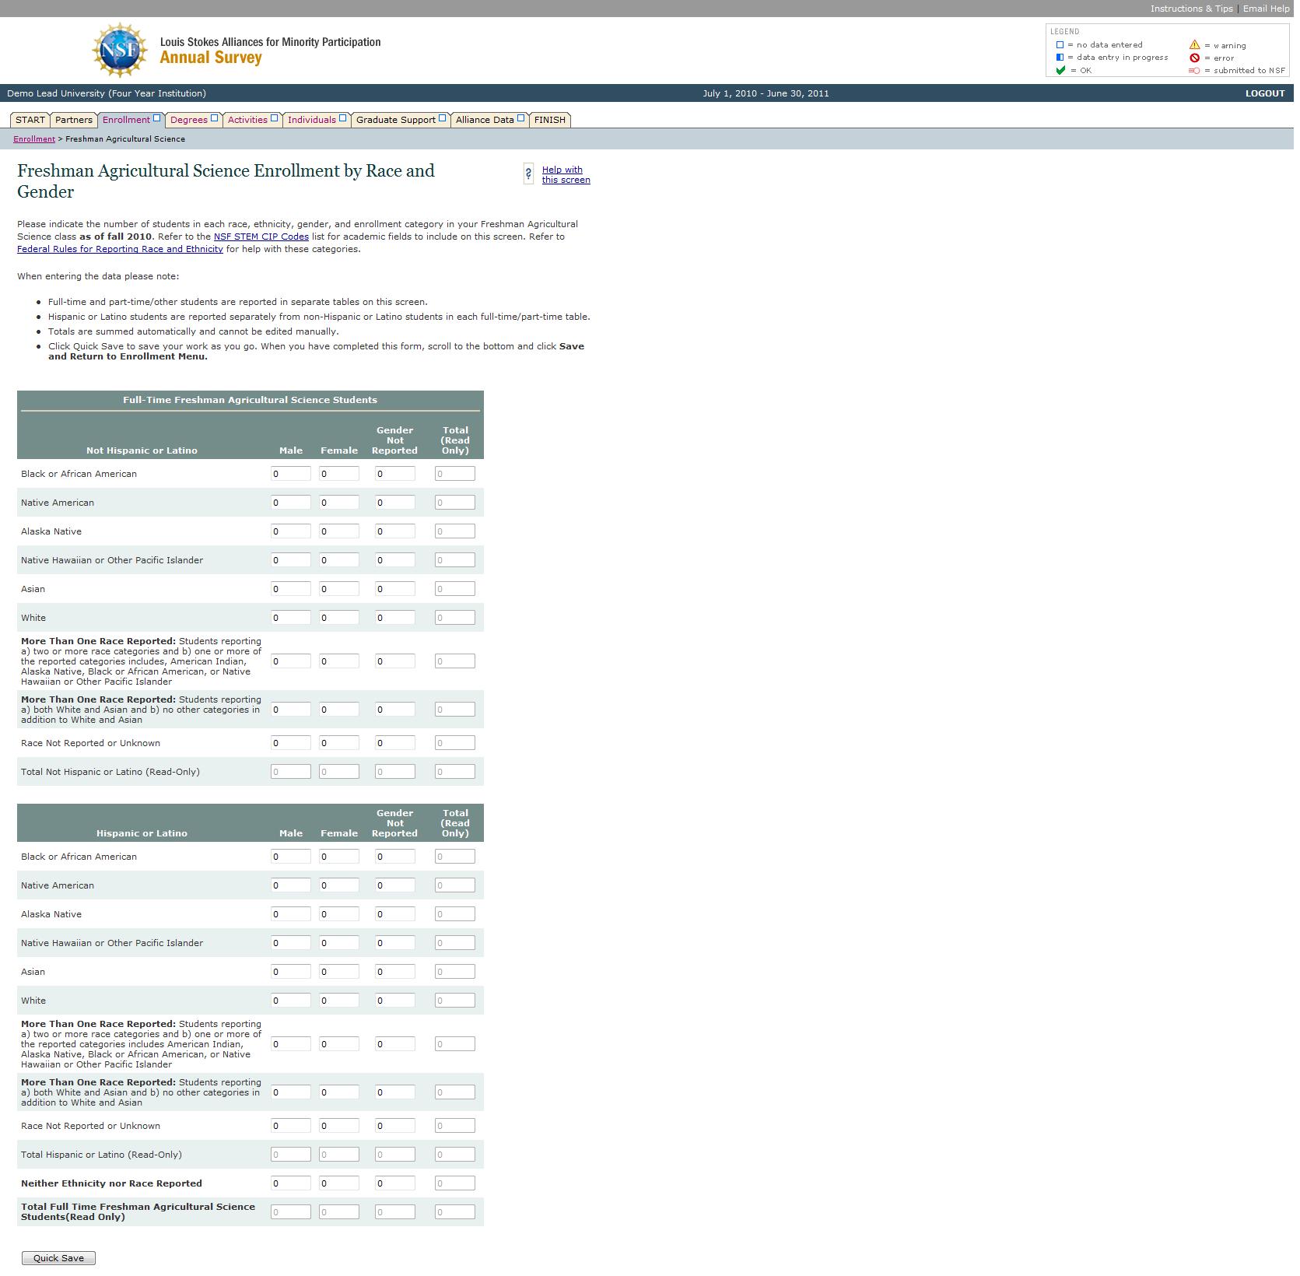Open the START tab
Screen dimensions: 1300x1276
(30, 120)
